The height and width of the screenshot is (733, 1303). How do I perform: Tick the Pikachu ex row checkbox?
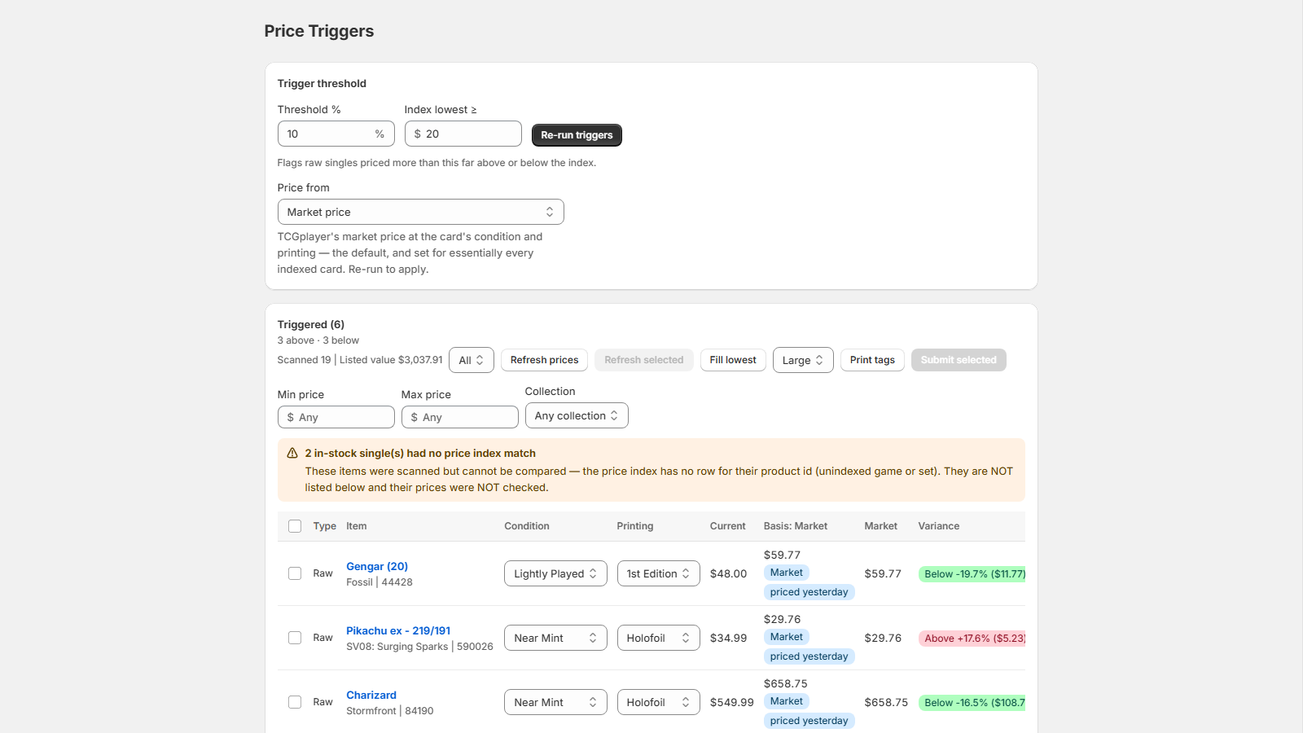295,638
